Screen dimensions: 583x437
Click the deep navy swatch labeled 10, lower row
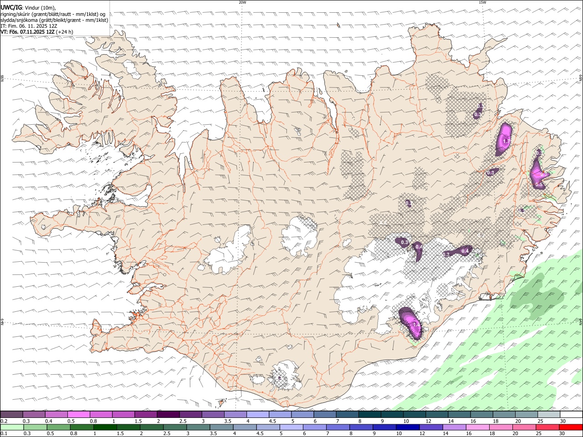407,427
